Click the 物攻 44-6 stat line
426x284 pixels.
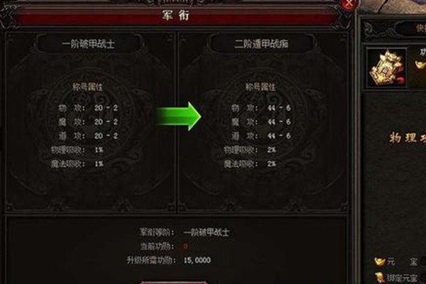click(261, 108)
